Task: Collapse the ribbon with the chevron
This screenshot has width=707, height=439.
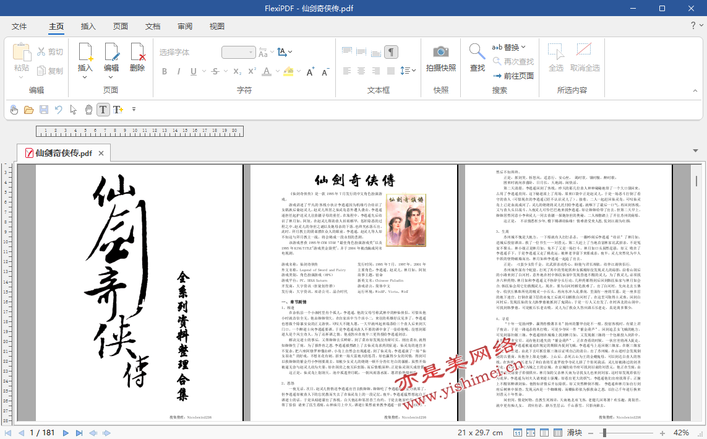Action: coord(695,90)
